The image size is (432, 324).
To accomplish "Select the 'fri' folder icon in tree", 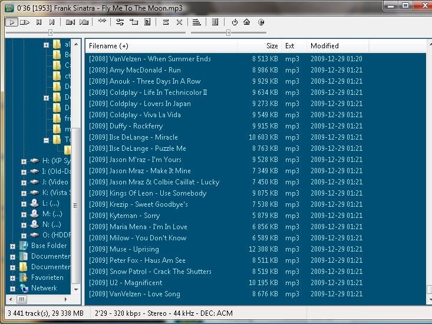I will click(x=57, y=118).
